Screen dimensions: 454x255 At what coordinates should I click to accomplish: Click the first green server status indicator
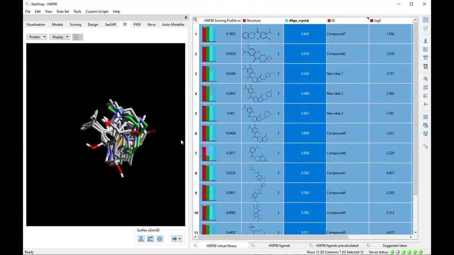click(x=392, y=252)
